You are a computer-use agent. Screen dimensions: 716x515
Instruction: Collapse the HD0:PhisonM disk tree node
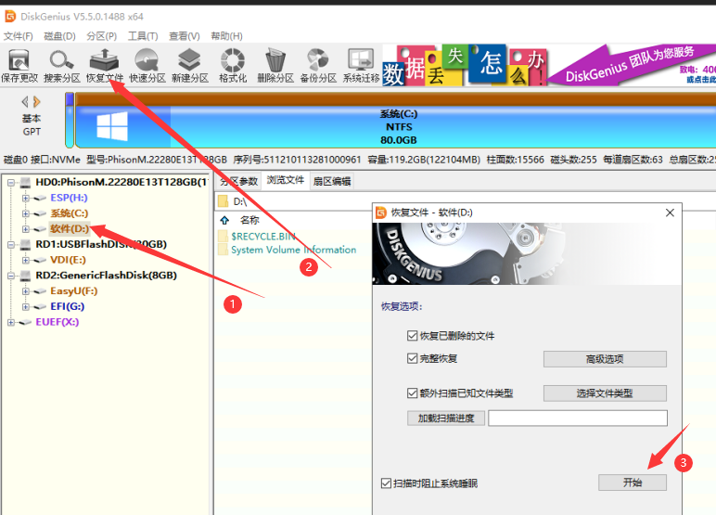pos(11,183)
